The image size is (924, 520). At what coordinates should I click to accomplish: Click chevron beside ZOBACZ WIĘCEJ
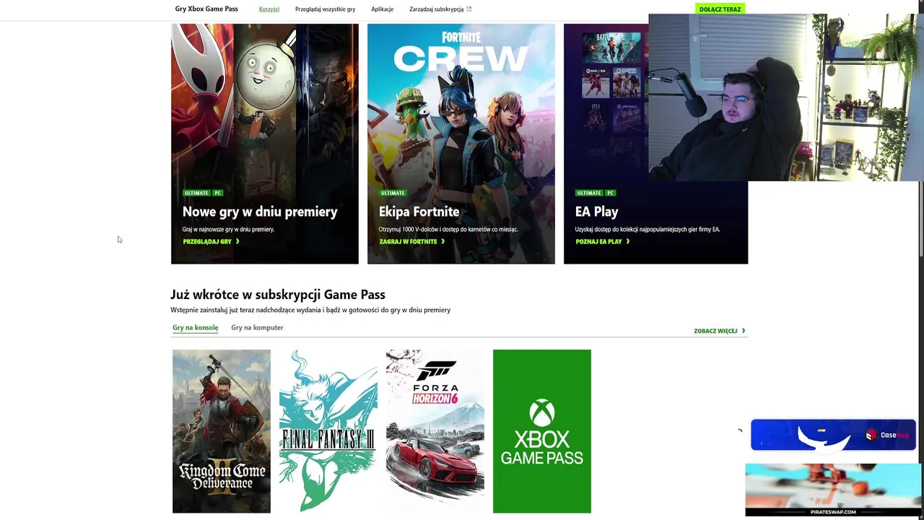coord(744,331)
